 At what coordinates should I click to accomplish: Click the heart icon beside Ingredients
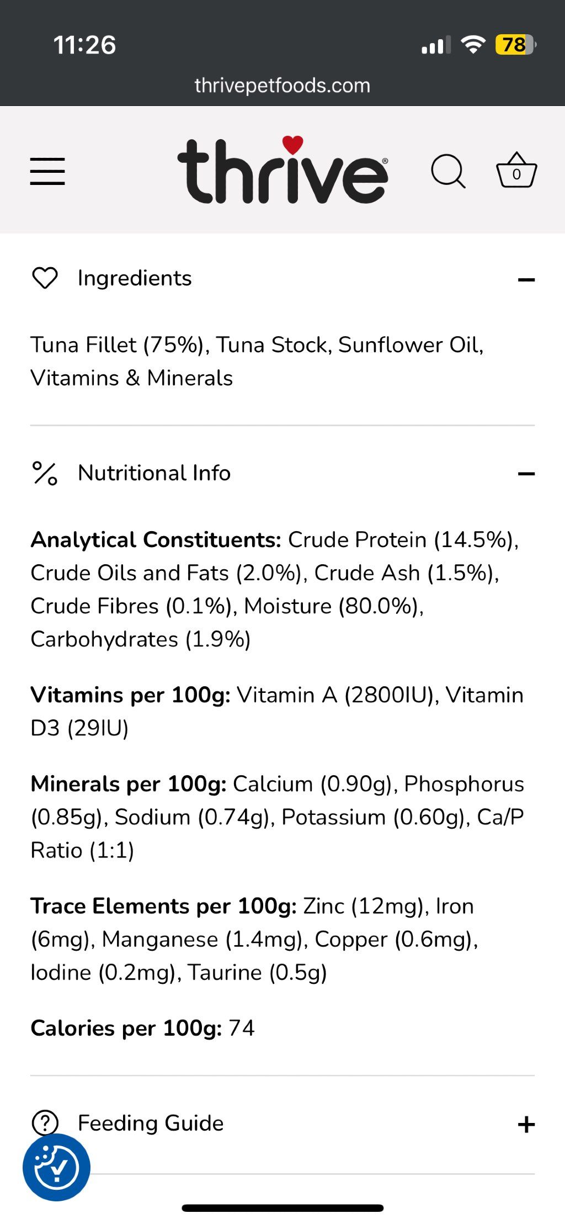[x=45, y=278]
